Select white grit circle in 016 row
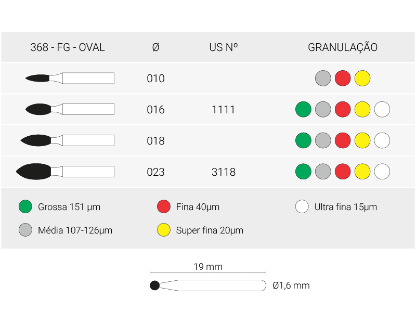 pos(382,109)
